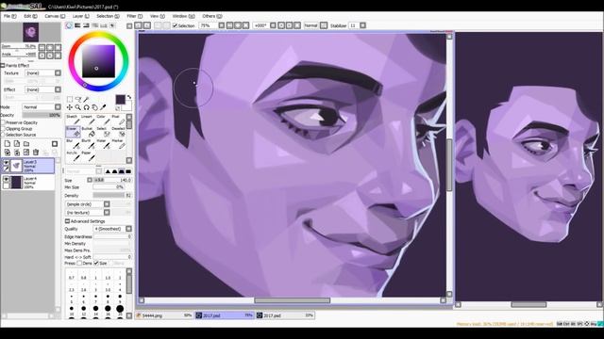Select the Acrylic brush tool
Viewport: 604px width, 339px height.
pos(73,155)
